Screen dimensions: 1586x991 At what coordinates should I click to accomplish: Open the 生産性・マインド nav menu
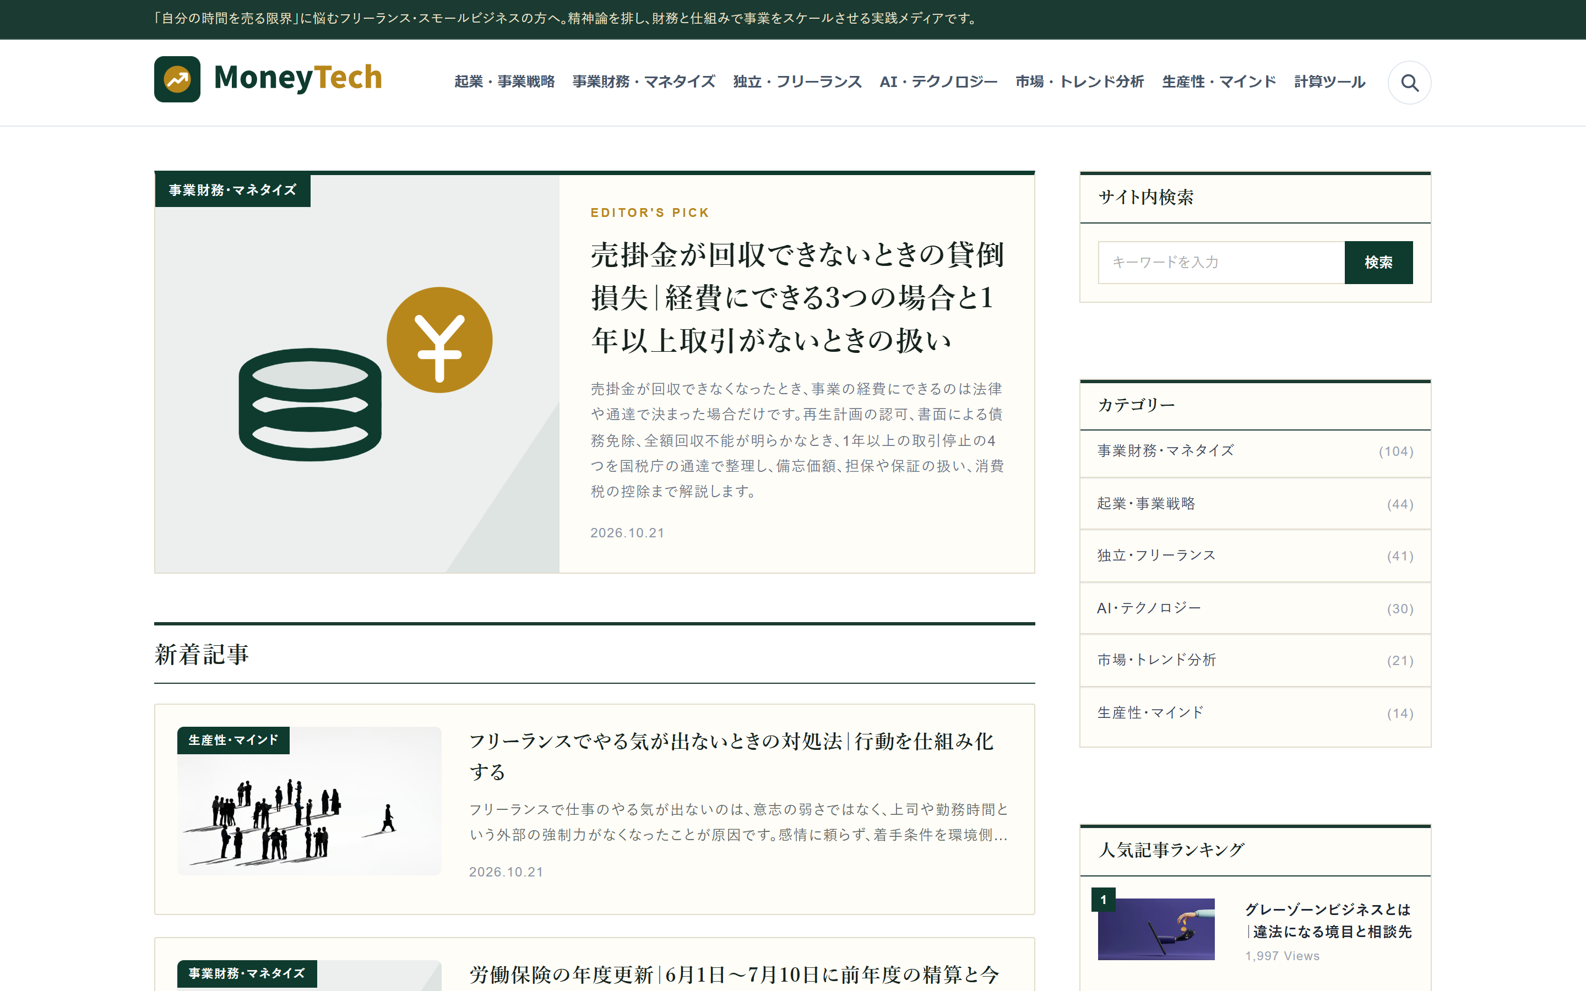[x=1219, y=82]
